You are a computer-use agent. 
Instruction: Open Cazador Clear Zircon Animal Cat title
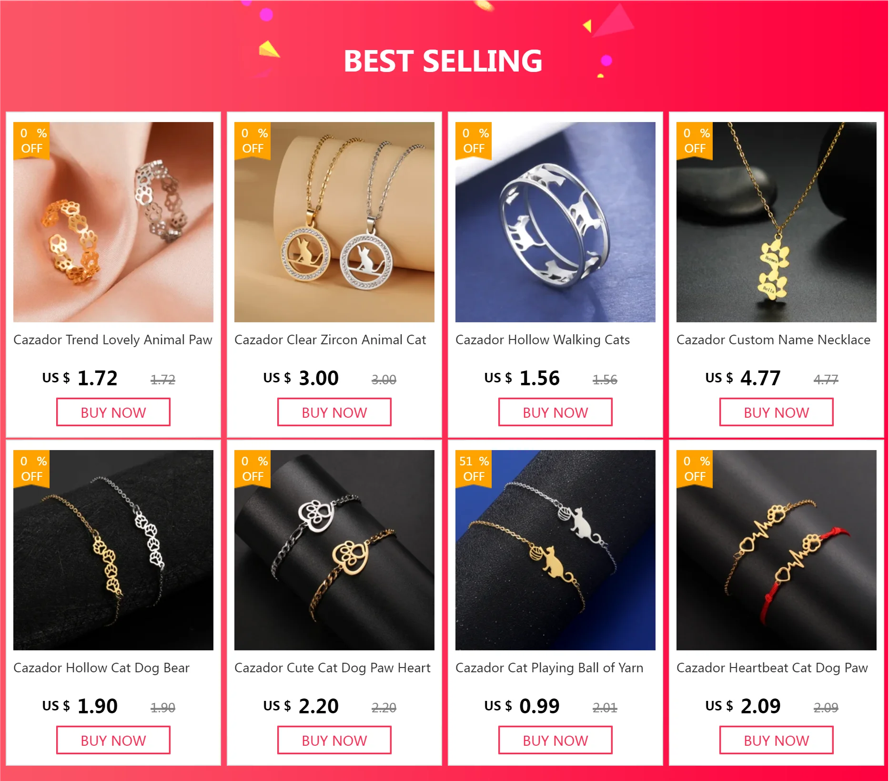click(x=330, y=340)
